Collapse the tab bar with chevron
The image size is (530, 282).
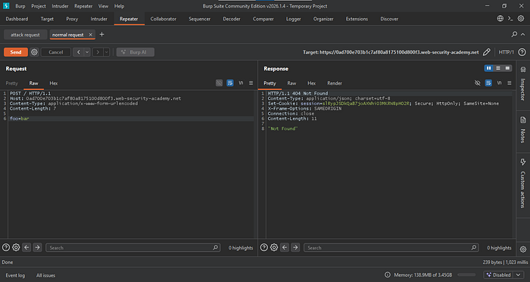522,34
